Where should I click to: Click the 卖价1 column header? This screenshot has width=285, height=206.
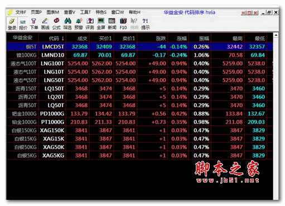(125, 38)
